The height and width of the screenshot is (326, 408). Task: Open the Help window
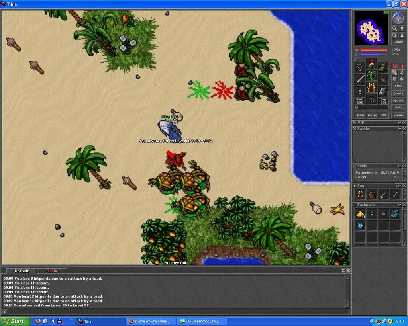point(398,107)
